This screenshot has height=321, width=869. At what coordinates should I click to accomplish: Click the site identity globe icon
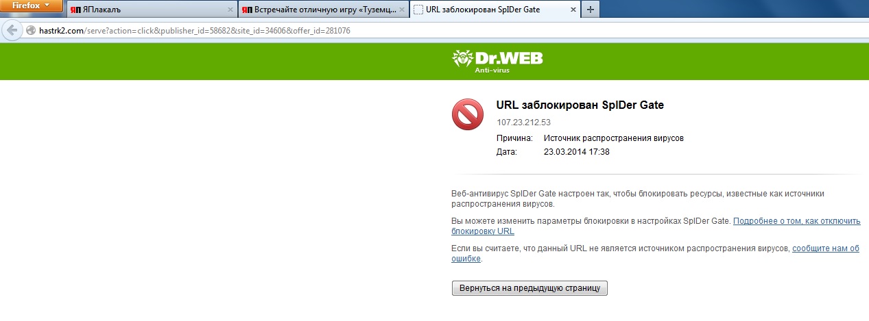[30, 31]
